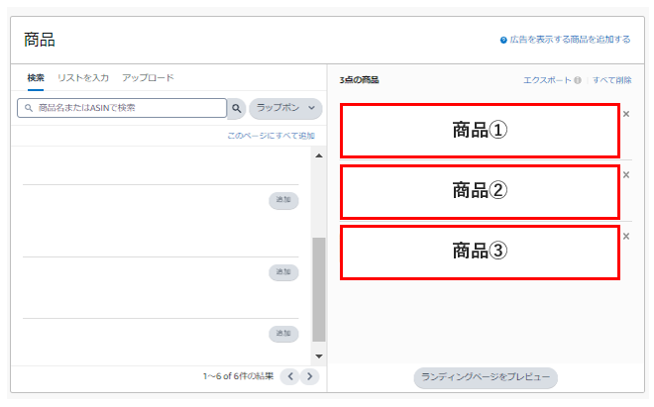Click the 3点の商品 label

tap(359, 80)
